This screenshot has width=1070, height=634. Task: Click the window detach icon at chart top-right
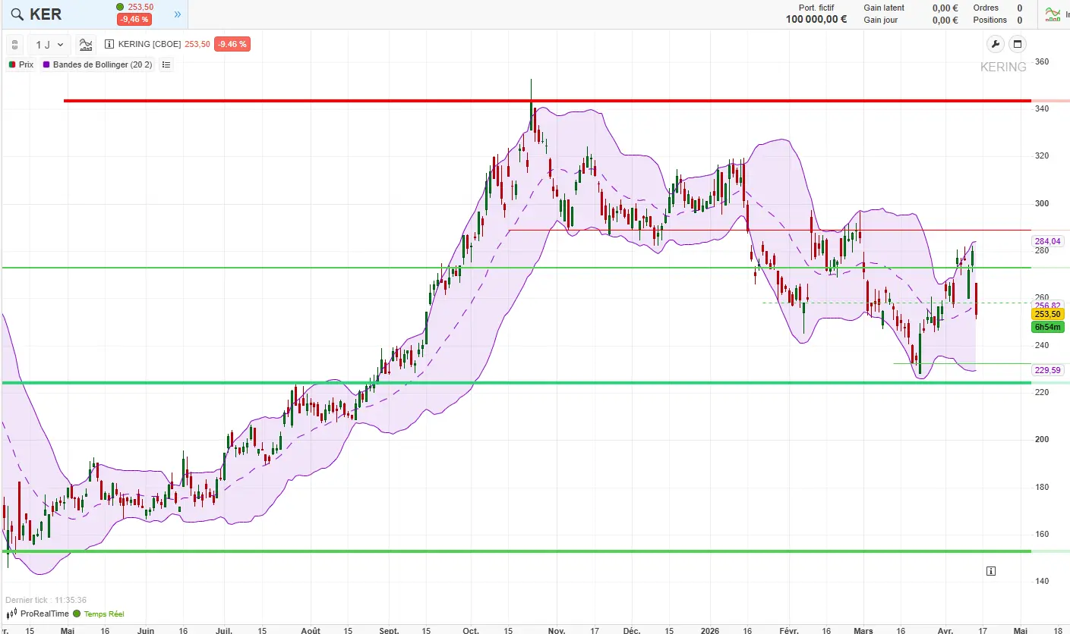(x=1018, y=44)
